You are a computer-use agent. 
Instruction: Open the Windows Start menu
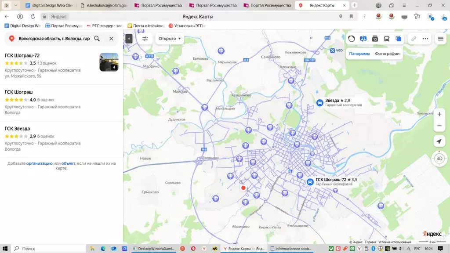point(5,249)
